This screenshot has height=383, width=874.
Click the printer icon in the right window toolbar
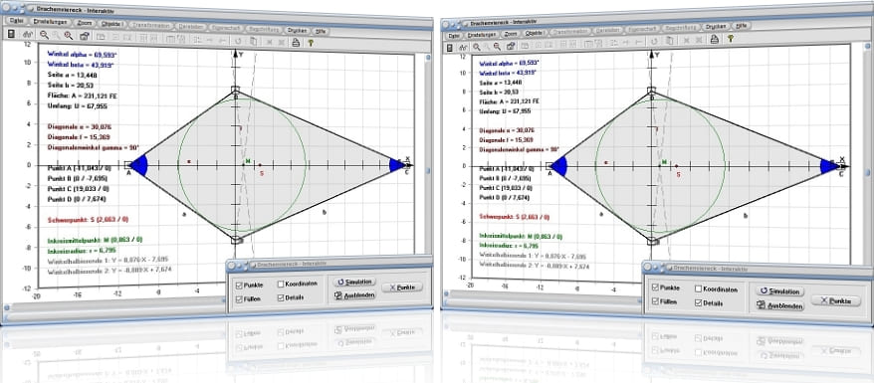click(x=714, y=39)
